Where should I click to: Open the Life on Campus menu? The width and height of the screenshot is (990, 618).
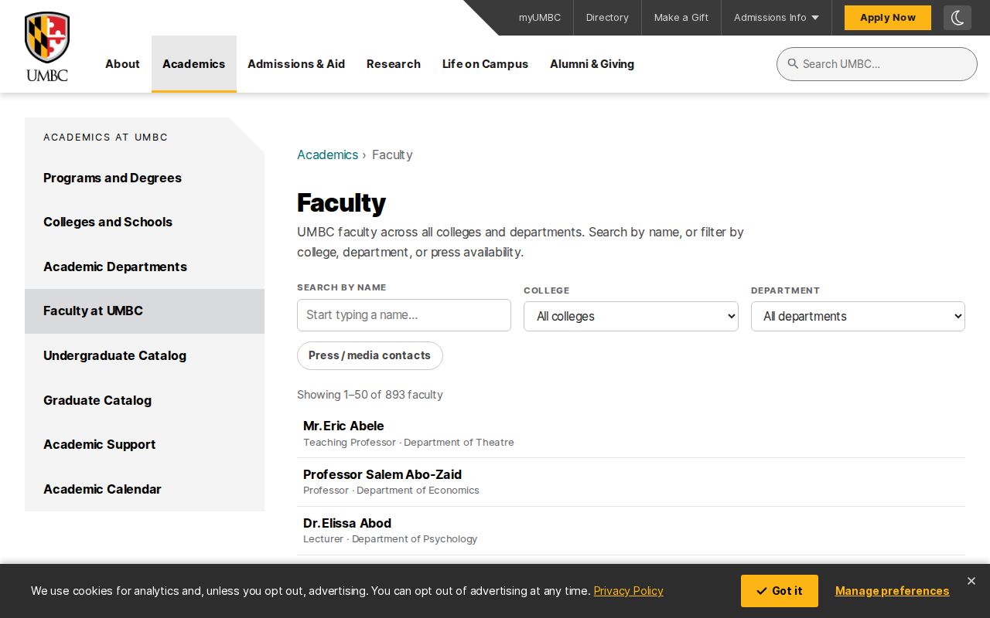coord(485,64)
